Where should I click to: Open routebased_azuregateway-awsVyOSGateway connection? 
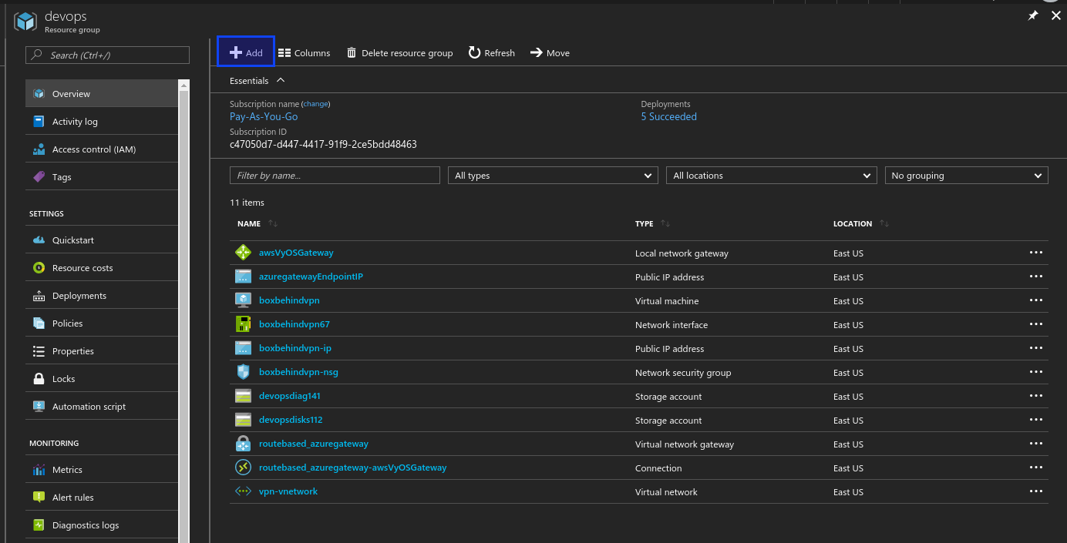(x=353, y=468)
